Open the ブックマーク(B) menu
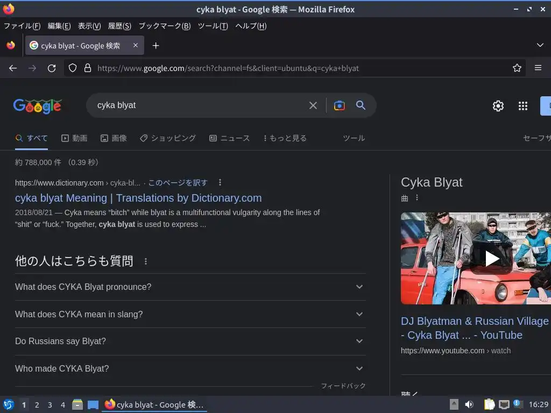This screenshot has width=551, height=413. [x=165, y=26]
